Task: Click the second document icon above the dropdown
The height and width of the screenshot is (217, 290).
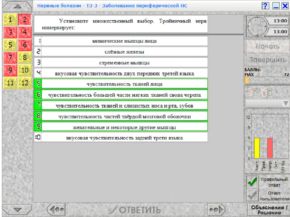Action: (266, 92)
